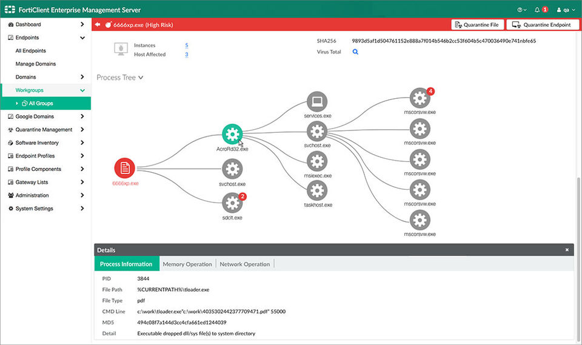
Task: Open Dashboard in sidebar
Action: pyautogui.click(x=28, y=24)
